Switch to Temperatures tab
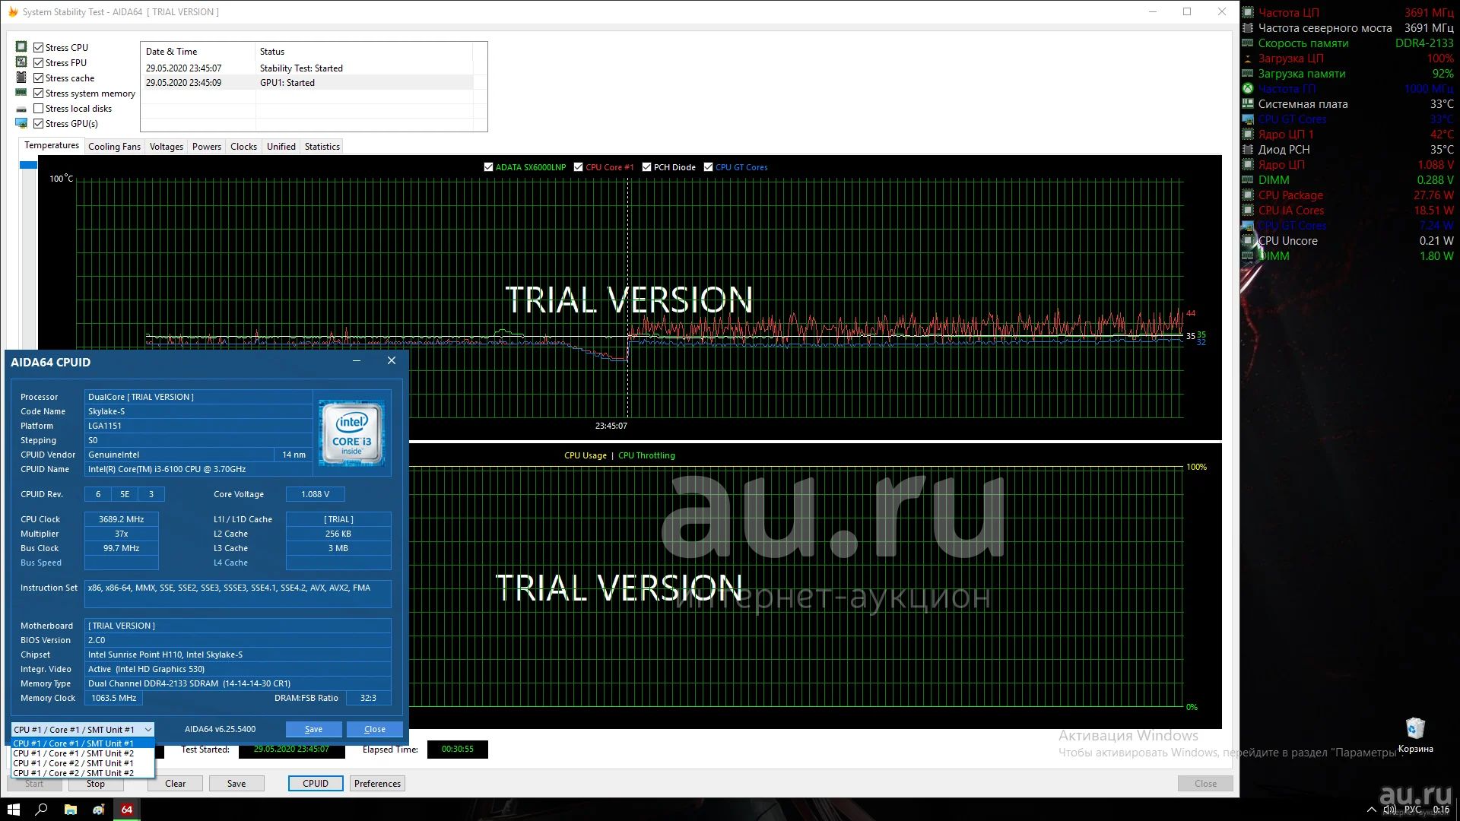 [51, 145]
